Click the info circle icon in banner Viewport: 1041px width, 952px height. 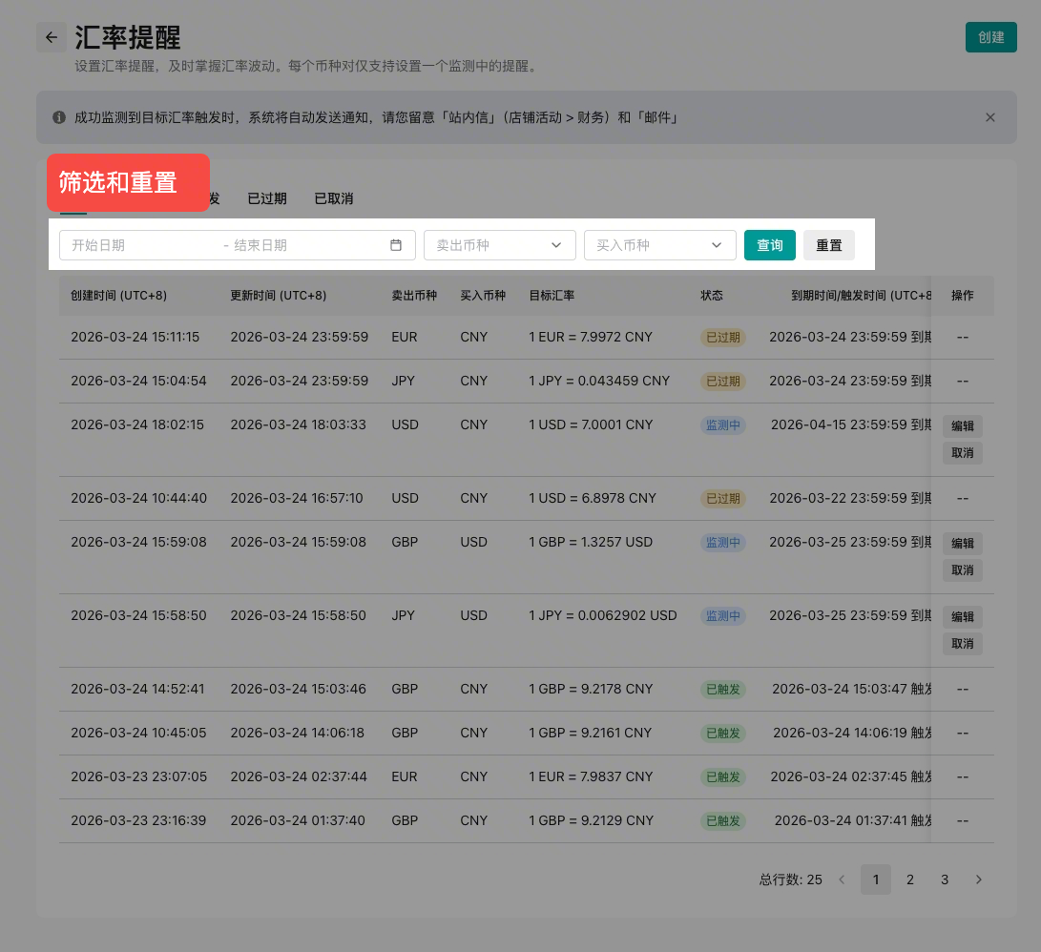pyautogui.click(x=59, y=117)
